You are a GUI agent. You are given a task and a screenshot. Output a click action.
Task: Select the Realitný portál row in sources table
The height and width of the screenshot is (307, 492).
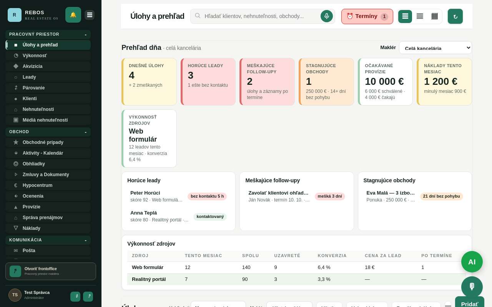tap(296, 279)
